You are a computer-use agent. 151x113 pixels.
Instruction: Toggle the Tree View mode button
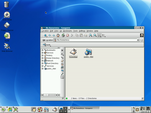pyautogui.click(x=104, y=35)
